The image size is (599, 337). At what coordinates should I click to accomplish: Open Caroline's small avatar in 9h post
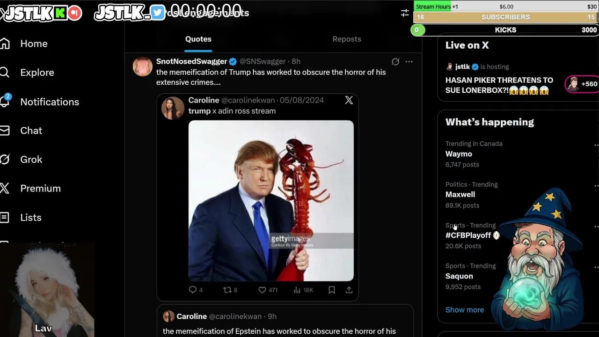pos(168,316)
